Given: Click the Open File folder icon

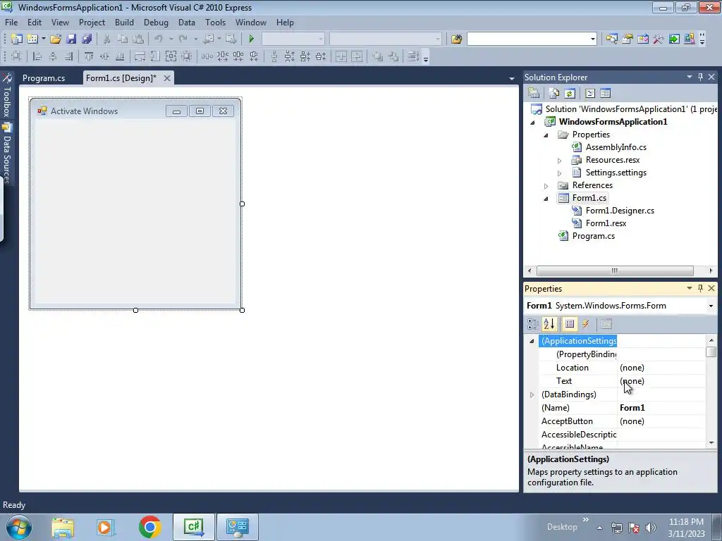Looking at the screenshot, I should pos(56,39).
